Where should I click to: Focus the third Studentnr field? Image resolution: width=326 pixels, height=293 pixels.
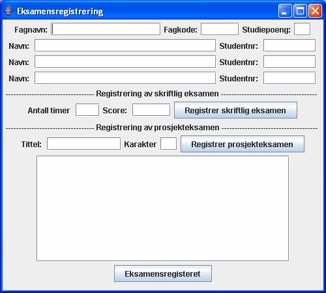coord(289,78)
